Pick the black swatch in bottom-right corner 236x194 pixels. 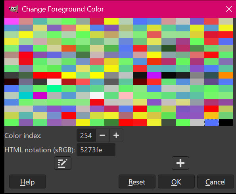(226, 122)
